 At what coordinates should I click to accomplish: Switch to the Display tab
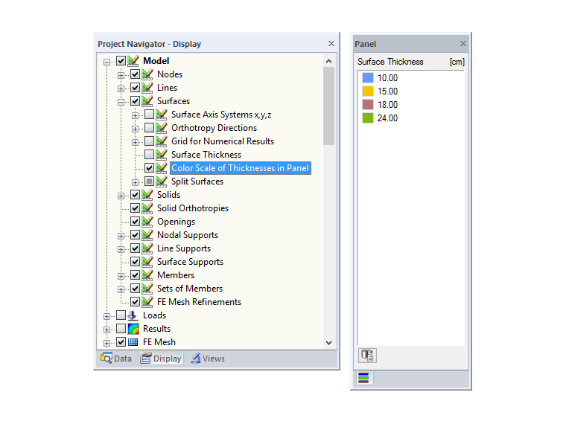pos(161,359)
